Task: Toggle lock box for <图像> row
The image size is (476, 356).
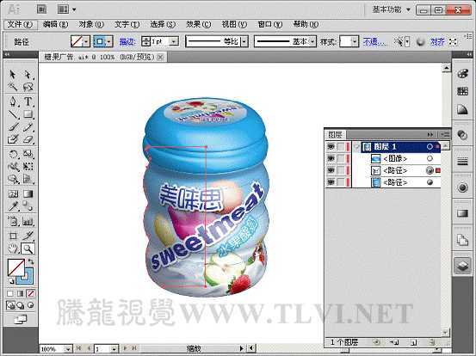Action: pos(341,158)
